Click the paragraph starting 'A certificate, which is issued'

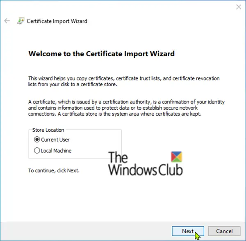point(126,108)
